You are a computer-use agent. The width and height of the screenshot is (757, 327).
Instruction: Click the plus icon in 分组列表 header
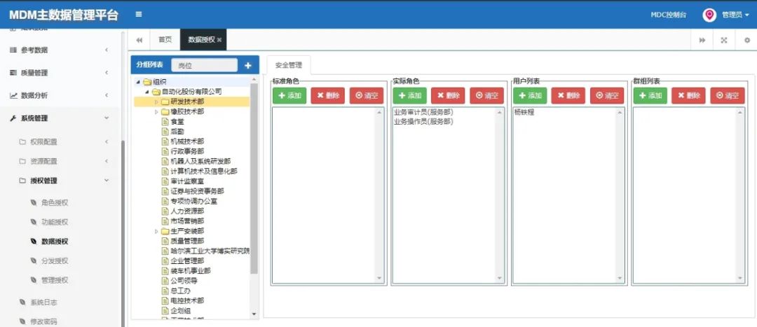(x=248, y=65)
